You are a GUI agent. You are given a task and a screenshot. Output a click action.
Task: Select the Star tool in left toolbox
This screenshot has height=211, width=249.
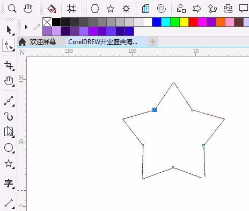pyautogui.click(x=9, y=164)
